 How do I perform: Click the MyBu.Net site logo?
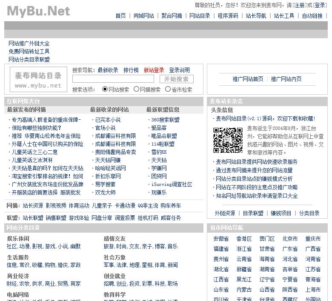click(x=38, y=11)
